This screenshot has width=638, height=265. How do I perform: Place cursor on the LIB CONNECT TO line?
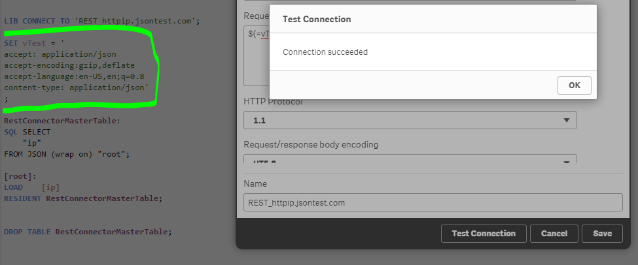tap(101, 21)
